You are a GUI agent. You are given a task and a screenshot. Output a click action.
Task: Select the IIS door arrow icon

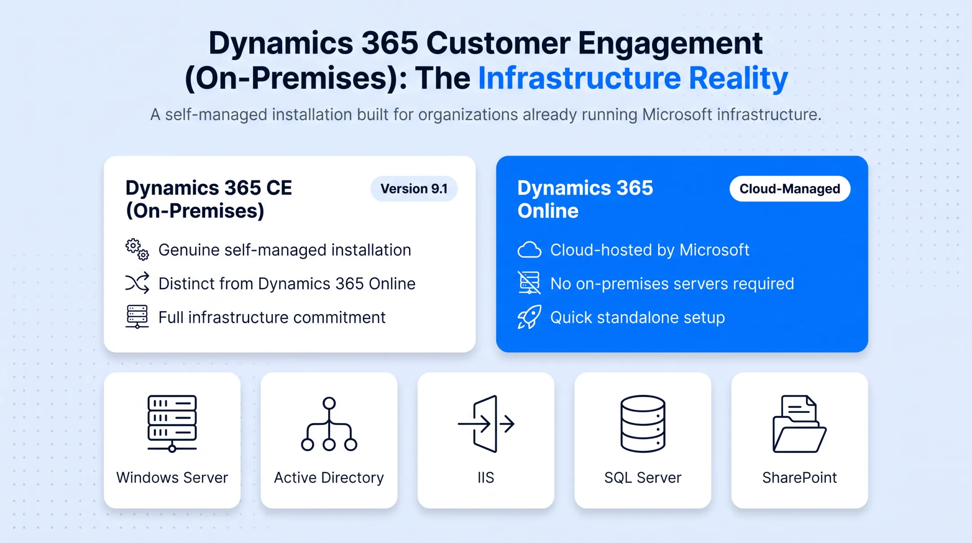[486, 424]
